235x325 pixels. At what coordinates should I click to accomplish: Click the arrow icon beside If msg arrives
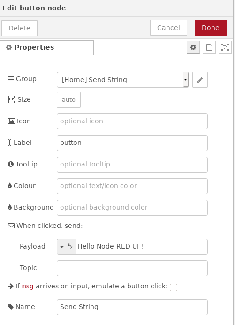pyautogui.click(x=11, y=287)
